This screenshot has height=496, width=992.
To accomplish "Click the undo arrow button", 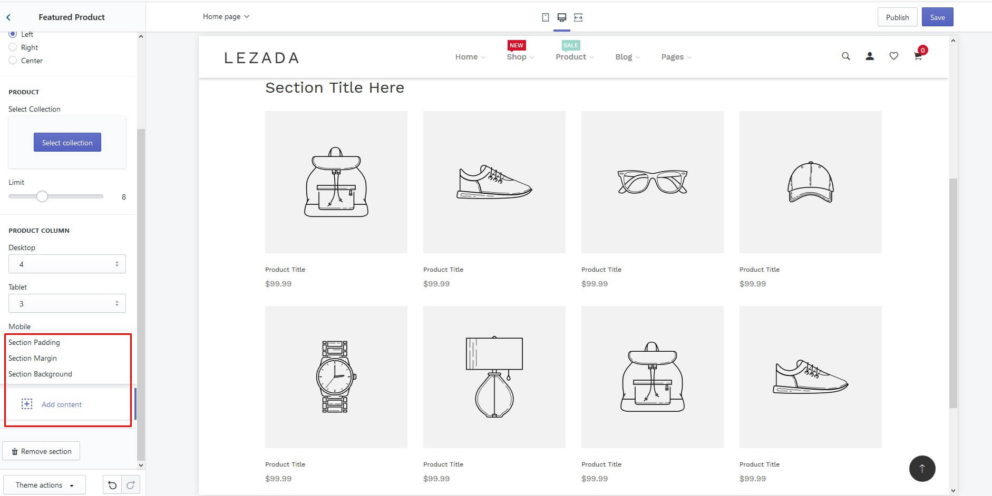I will tap(112, 485).
